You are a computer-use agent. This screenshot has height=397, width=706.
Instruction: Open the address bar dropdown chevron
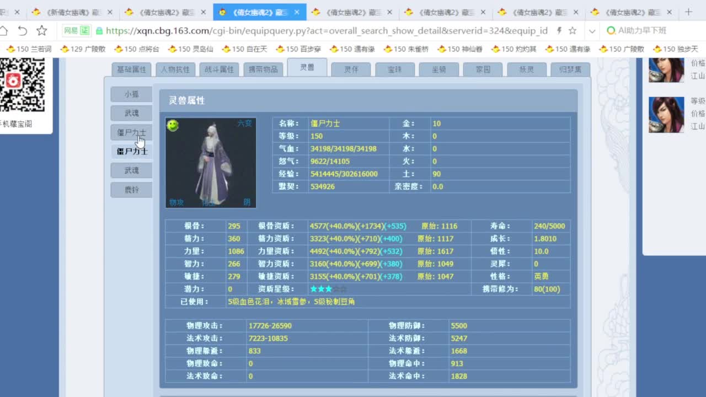tap(592, 31)
